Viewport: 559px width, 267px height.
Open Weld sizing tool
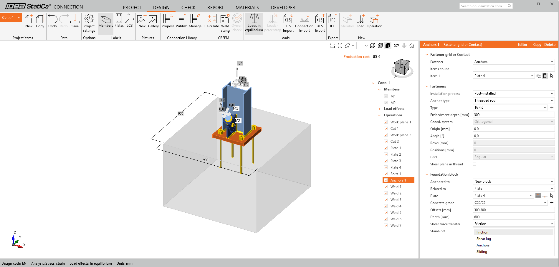[225, 23]
